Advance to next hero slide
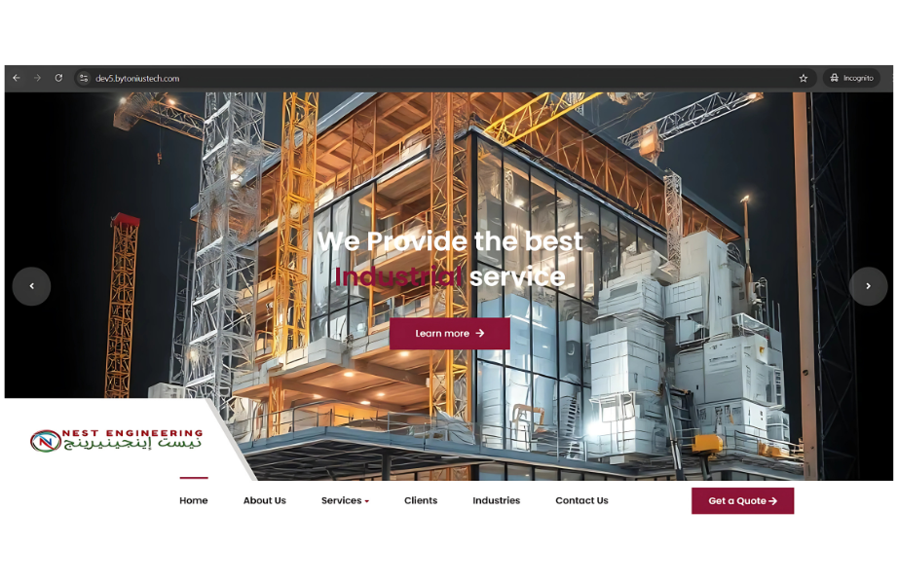 point(868,286)
